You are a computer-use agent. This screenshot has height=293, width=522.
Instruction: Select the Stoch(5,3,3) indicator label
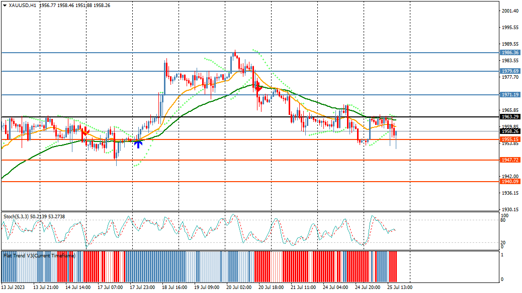(x=16, y=217)
